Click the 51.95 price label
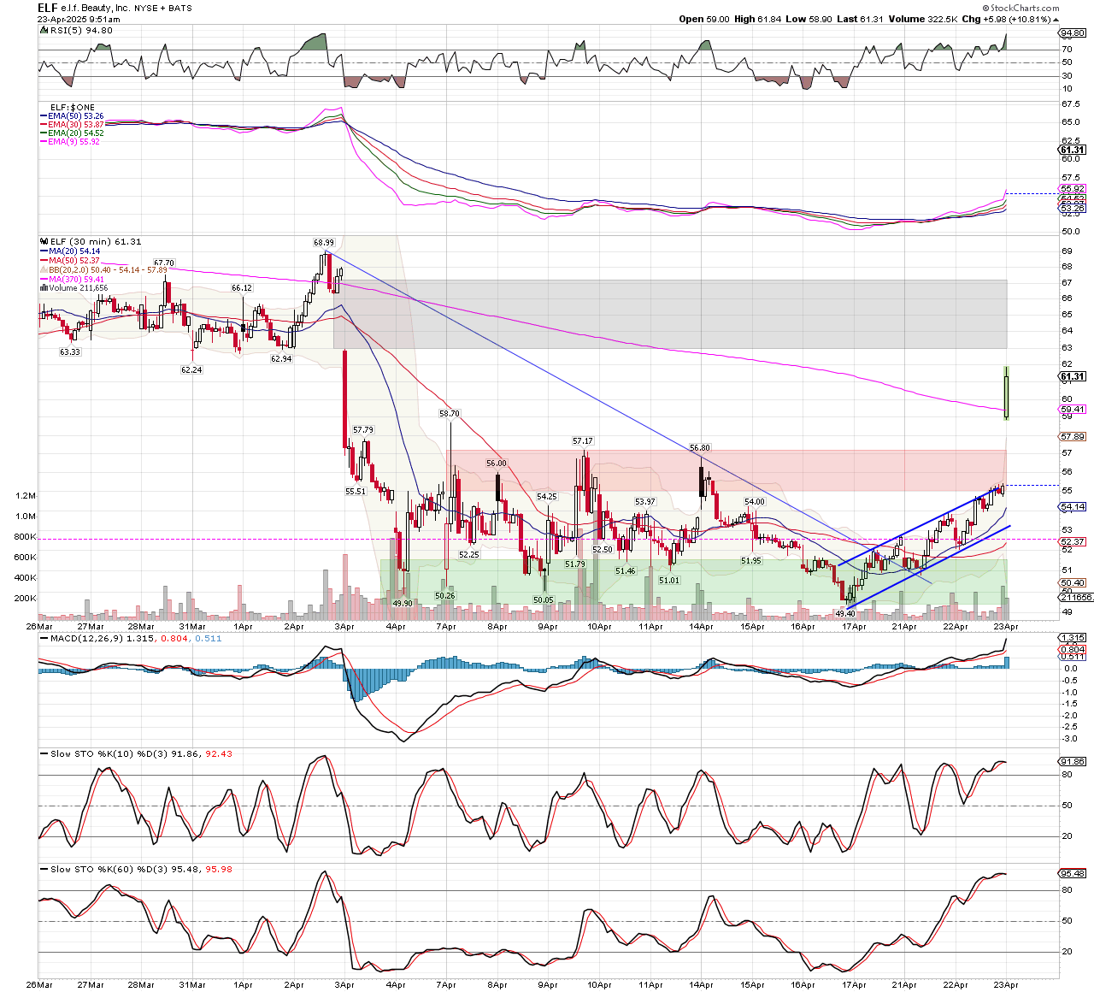1094x992 pixels. (751, 561)
